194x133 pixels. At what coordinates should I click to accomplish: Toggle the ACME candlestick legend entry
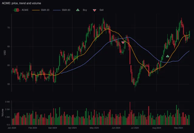(x=21, y=10)
